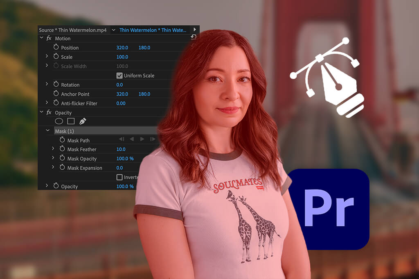
Task: Track selected mask forward
Action: 142,139
